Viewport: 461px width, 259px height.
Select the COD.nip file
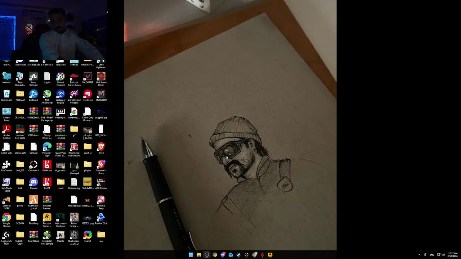click(33, 149)
